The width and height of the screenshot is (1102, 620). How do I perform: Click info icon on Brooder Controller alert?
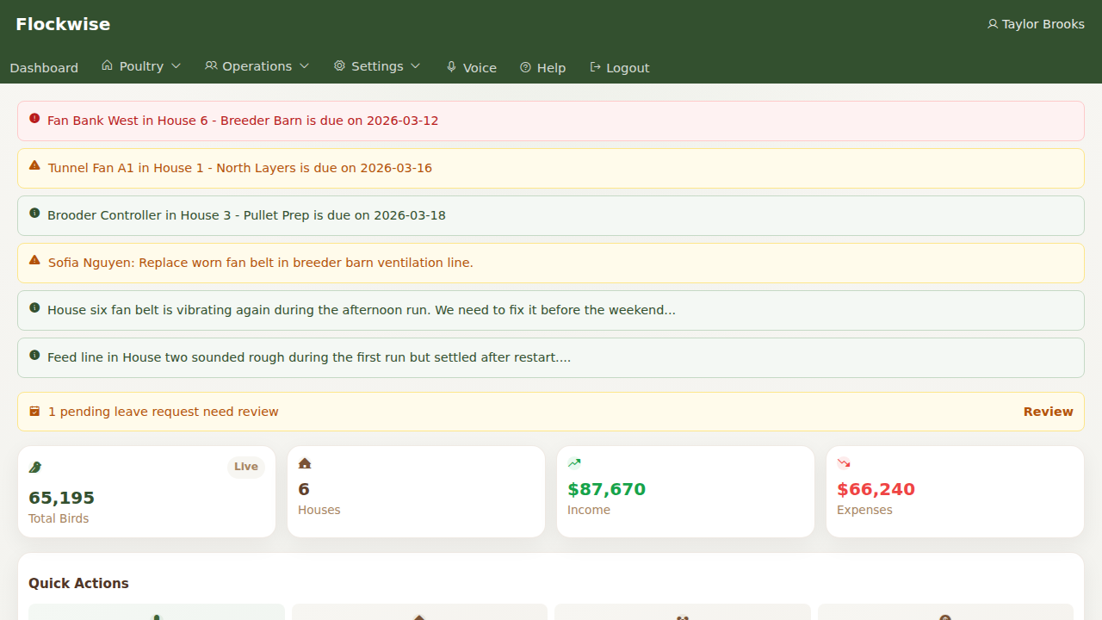pos(34,213)
